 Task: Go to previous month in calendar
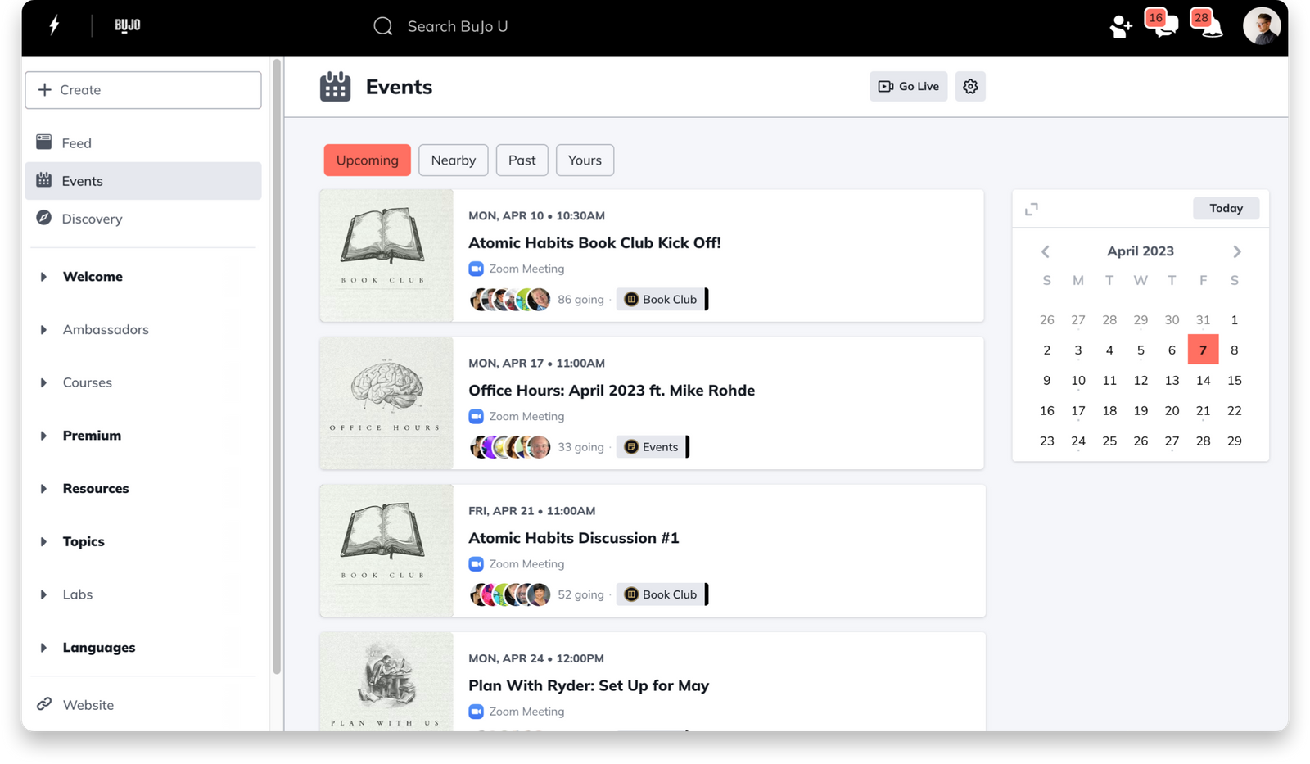click(1046, 251)
